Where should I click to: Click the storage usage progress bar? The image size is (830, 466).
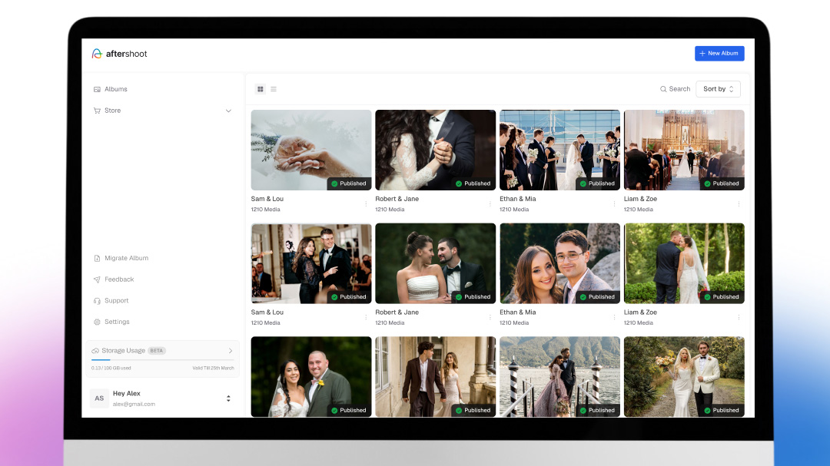pos(162,360)
